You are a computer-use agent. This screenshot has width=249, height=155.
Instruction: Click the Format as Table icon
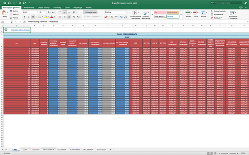(145, 13)
